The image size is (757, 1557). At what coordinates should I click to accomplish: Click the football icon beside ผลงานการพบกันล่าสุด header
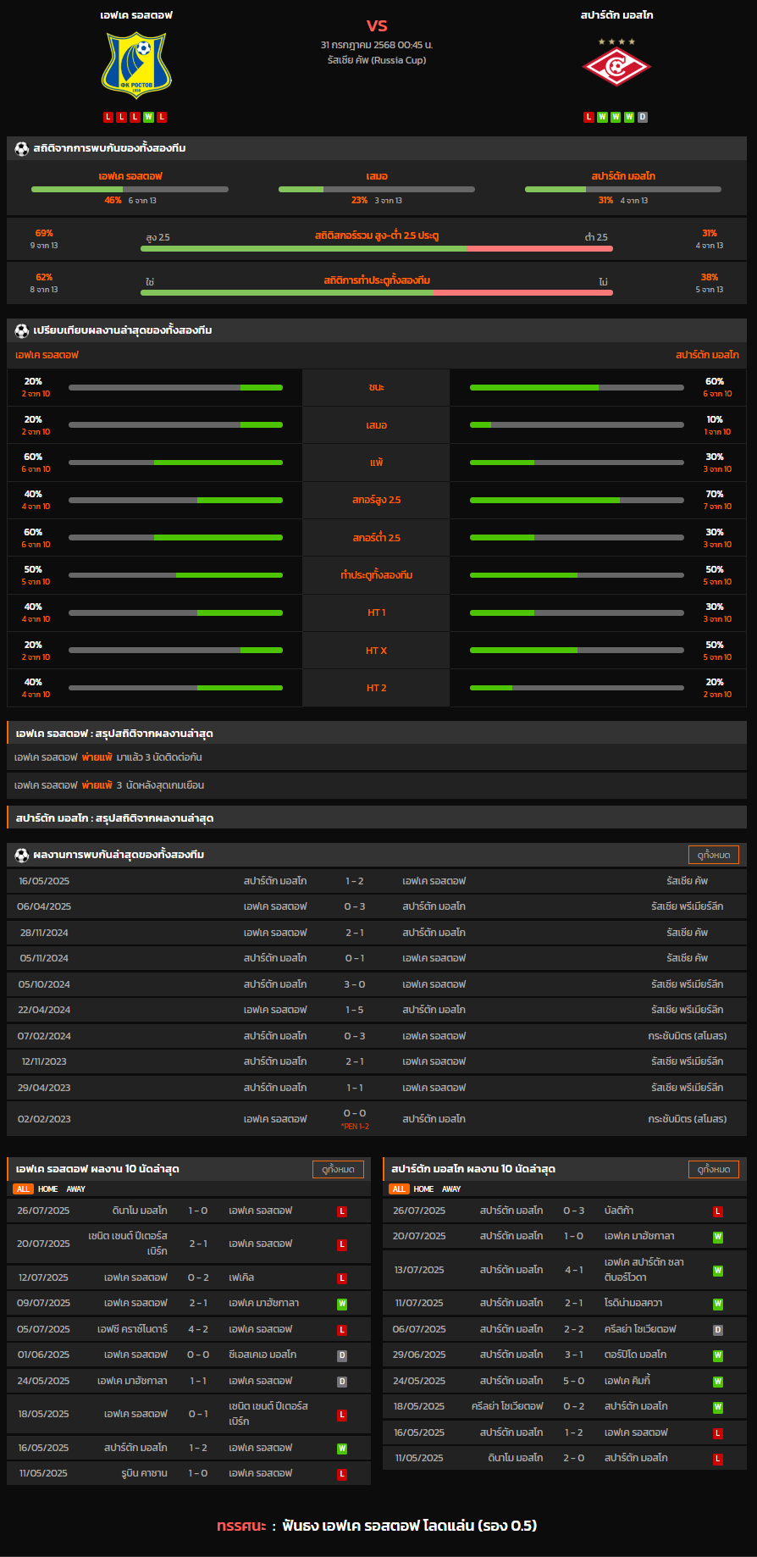(22, 855)
